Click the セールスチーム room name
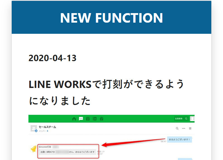The height and width of the screenshot is (160, 223). click(x=47, y=127)
